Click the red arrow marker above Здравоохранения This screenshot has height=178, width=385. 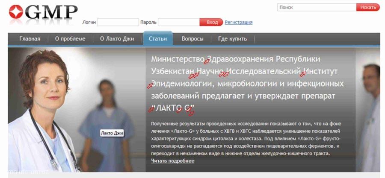click(207, 61)
